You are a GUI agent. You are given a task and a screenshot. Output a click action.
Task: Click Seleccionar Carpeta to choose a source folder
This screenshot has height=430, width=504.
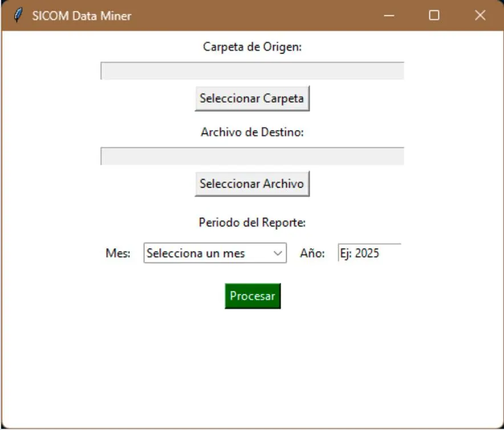click(x=252, y=98)
